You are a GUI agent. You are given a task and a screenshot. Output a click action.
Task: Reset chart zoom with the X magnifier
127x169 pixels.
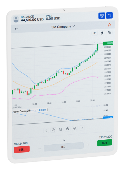click(x=68, y=129)
